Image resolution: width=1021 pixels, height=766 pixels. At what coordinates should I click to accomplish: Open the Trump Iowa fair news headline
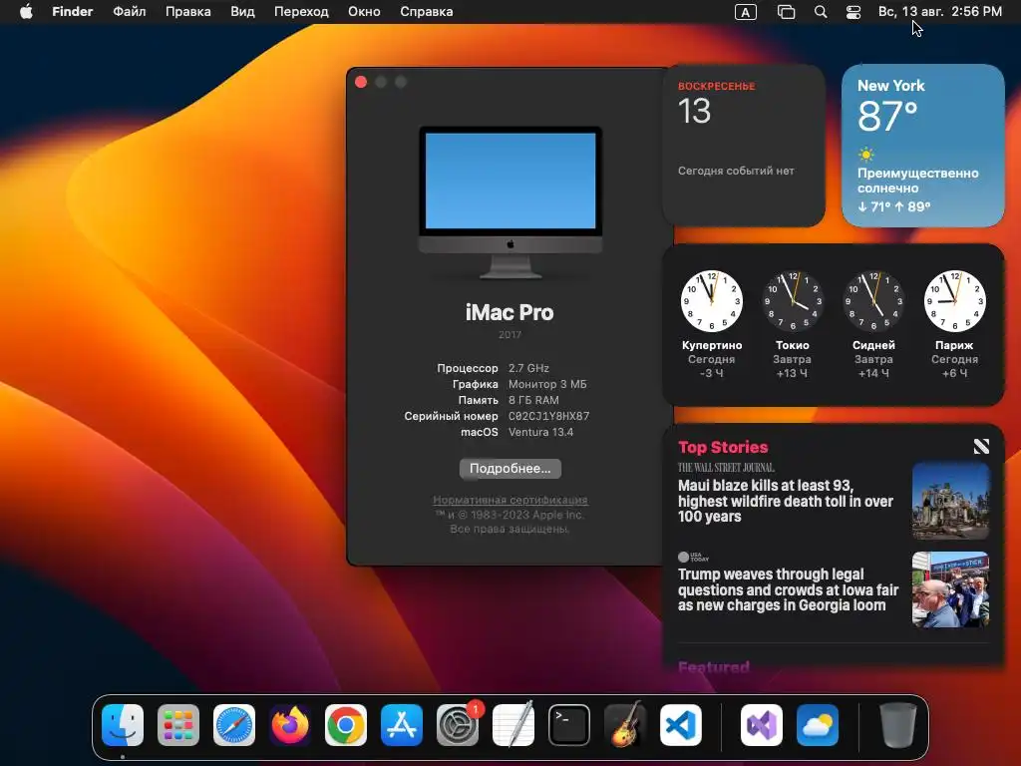pos(788,589)
